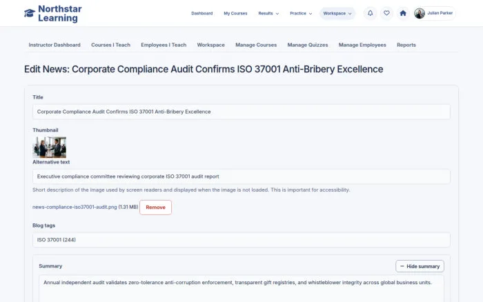Image resolution: width=483 pixels, height=302 pixels.
Task: Open the Reports tab
Action: coord(406,45)
